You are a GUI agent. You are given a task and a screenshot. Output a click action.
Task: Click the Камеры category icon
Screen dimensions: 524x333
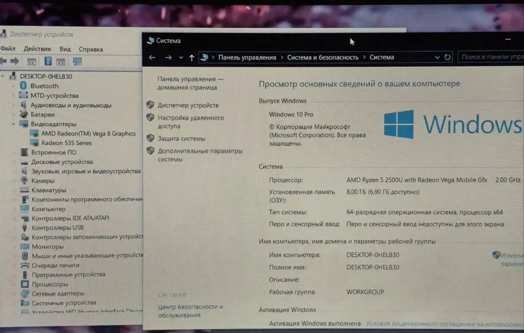(x=24, y=181)
